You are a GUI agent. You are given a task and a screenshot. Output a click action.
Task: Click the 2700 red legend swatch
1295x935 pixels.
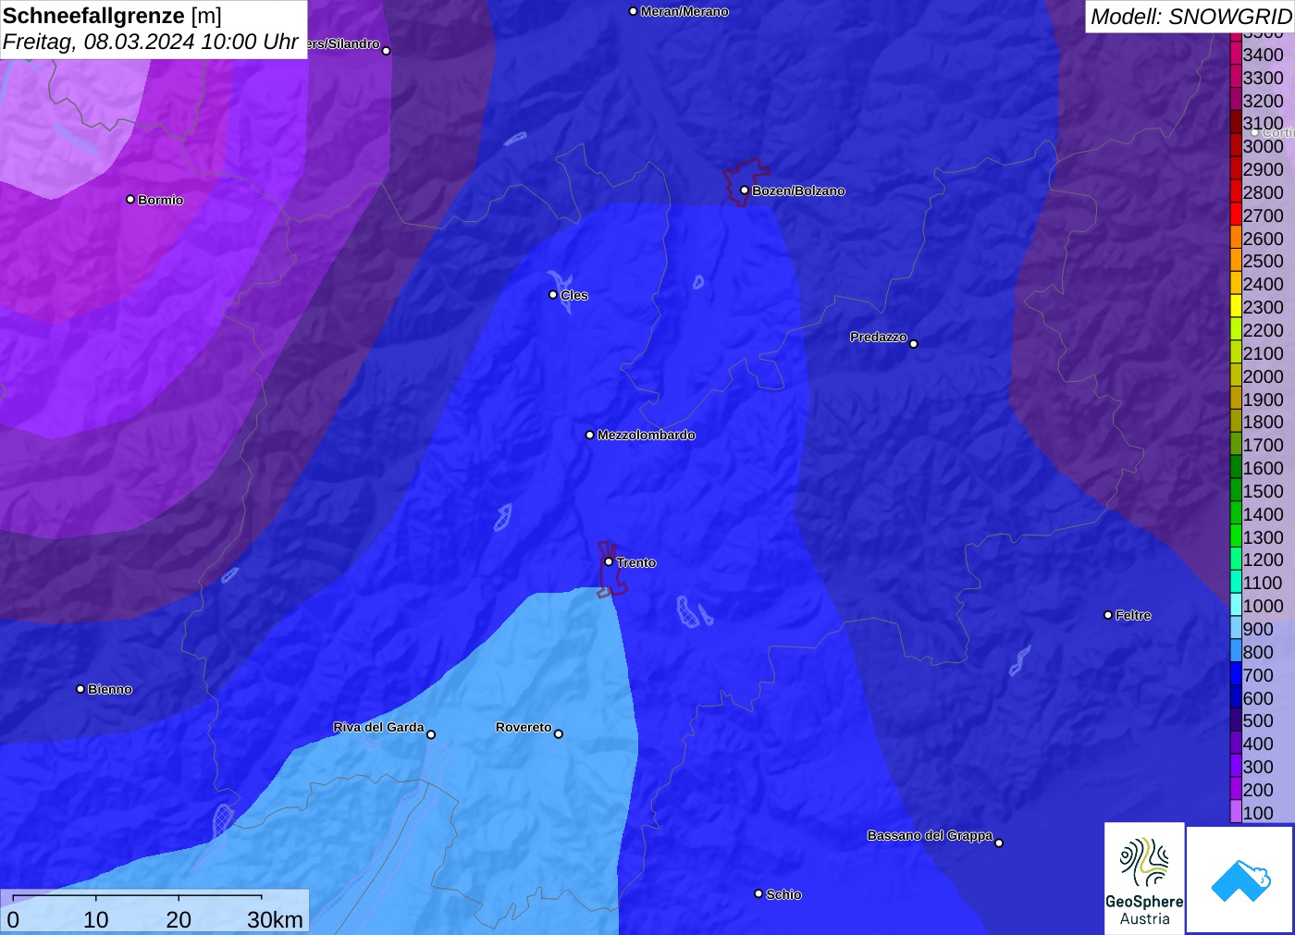point(1236,215)
